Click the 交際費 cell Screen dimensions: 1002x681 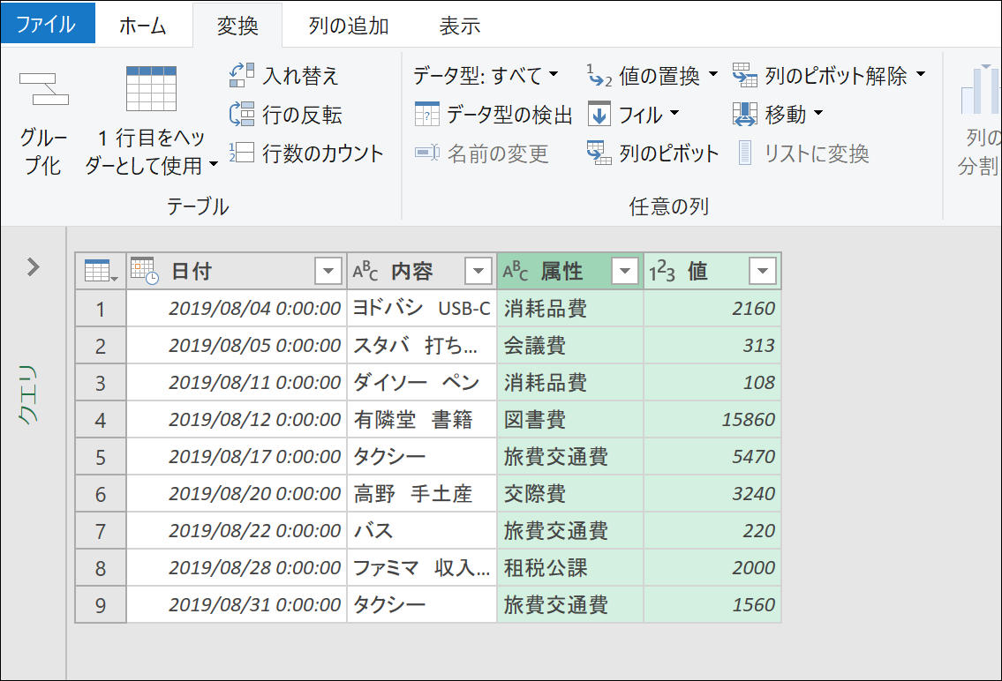[570, 493]
